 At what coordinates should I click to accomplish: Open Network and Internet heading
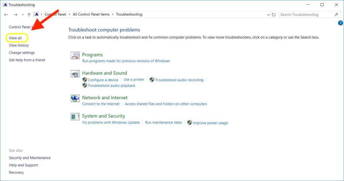coord(105,98)
